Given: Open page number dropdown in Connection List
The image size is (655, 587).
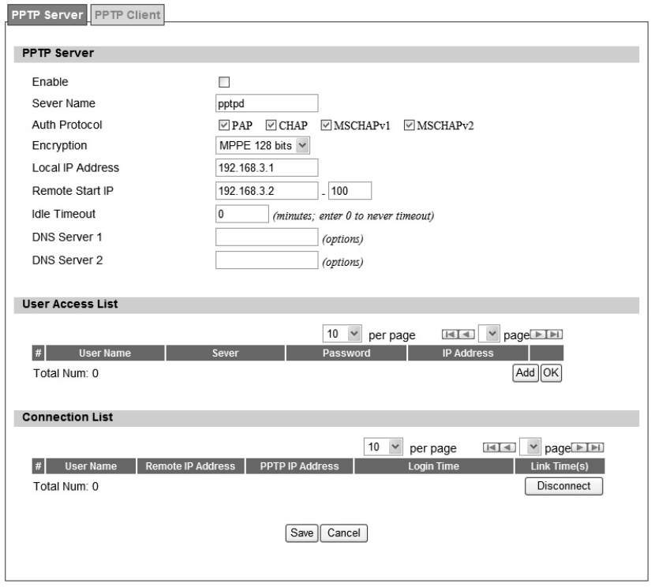Looking at the screenshot, I should [530, 447].
